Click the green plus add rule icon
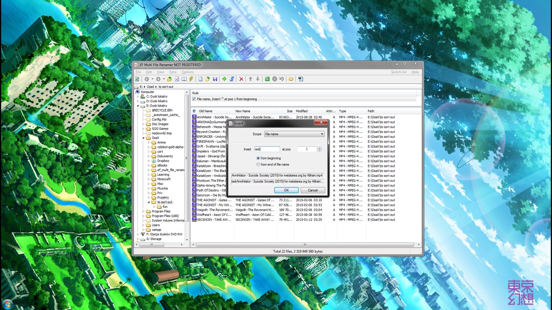 [x=224, y=79]
